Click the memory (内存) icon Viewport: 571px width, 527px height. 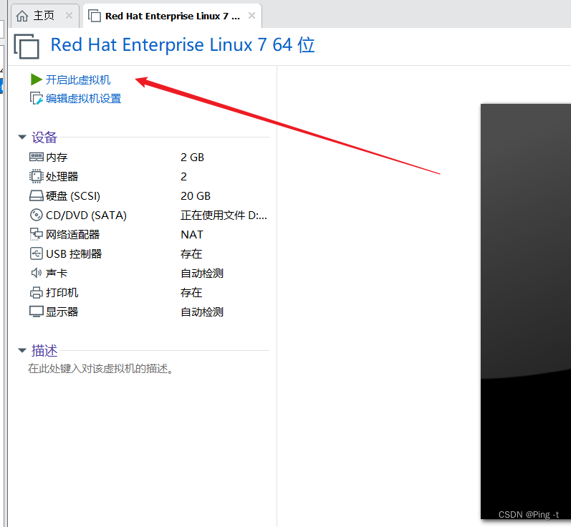click(37, 157)
